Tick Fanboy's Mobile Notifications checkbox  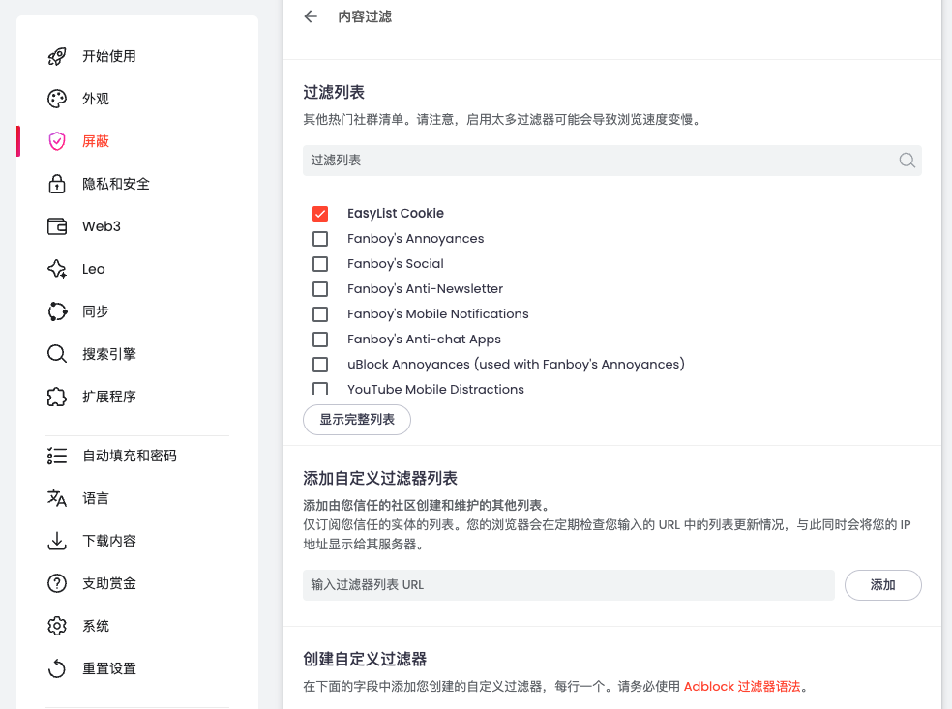320,313
